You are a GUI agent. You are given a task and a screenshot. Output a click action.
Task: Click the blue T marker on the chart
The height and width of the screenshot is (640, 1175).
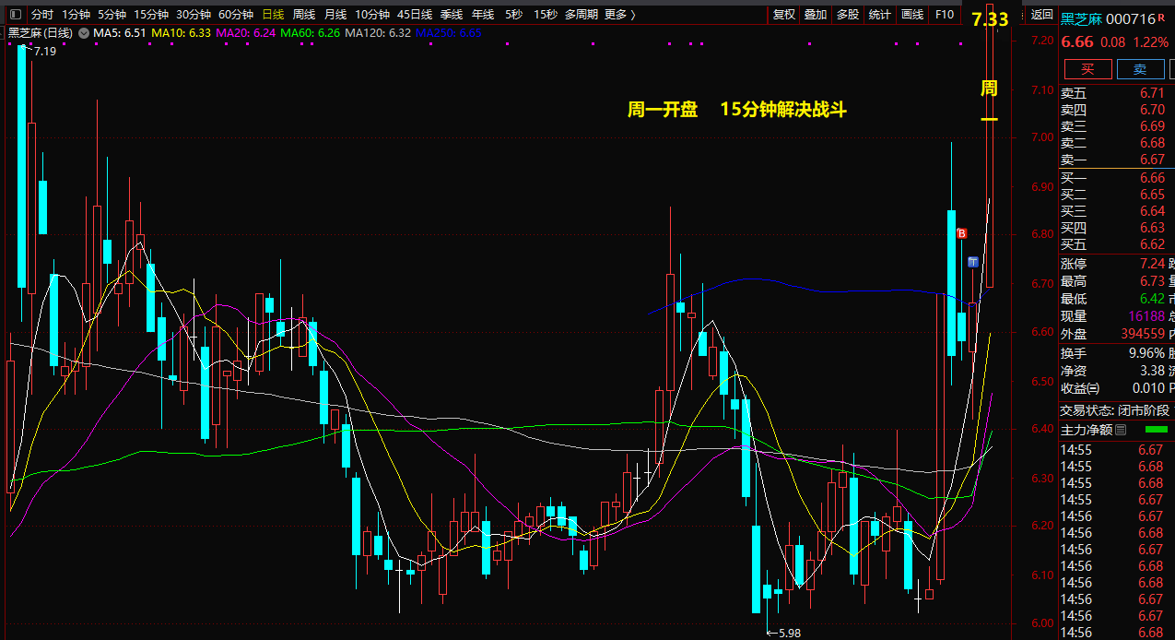(972, 262)
